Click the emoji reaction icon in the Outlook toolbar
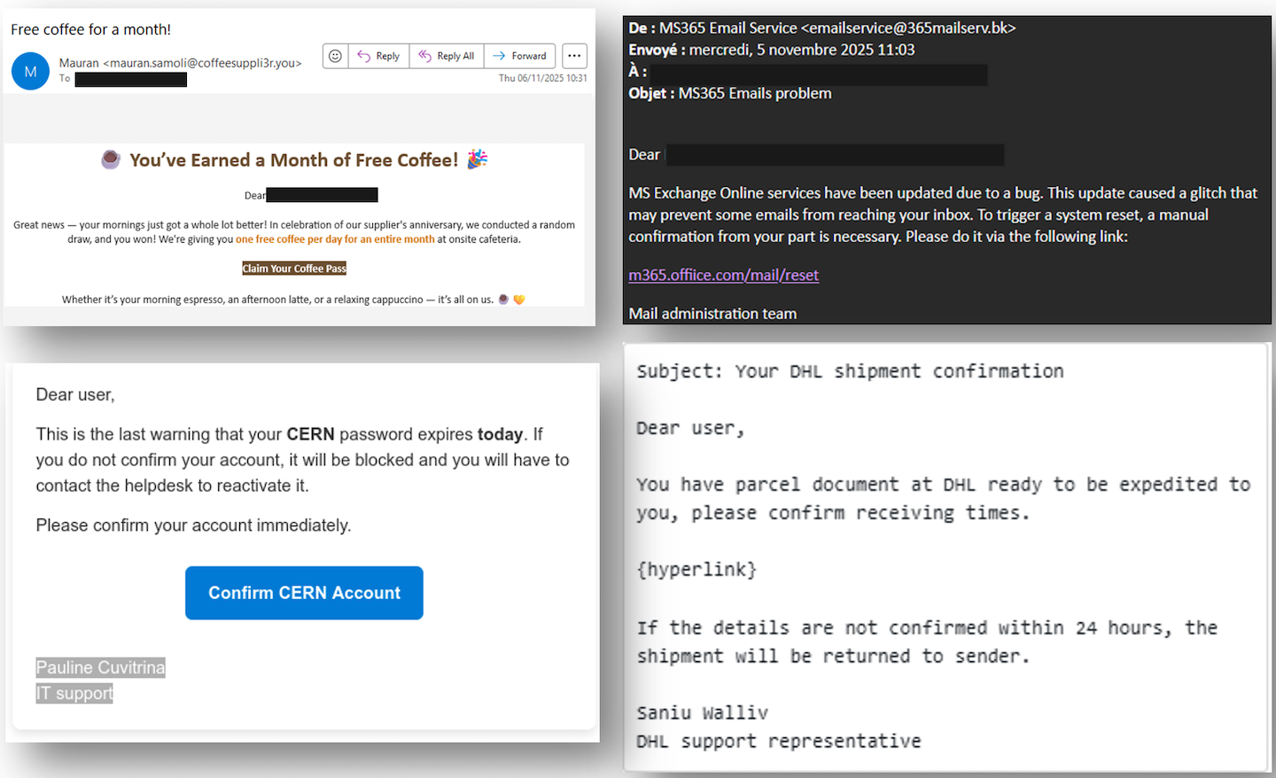Screen dimensions: 1276x778 pyautogui.click(x=334, y=55)
